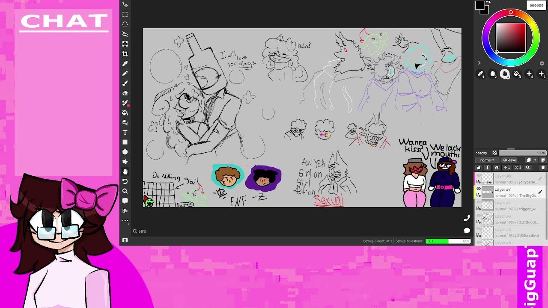The height and width of the screenshot is (308, 548).
Task: Select the brush tool with the red dot
Action: (x=125, y=103)
